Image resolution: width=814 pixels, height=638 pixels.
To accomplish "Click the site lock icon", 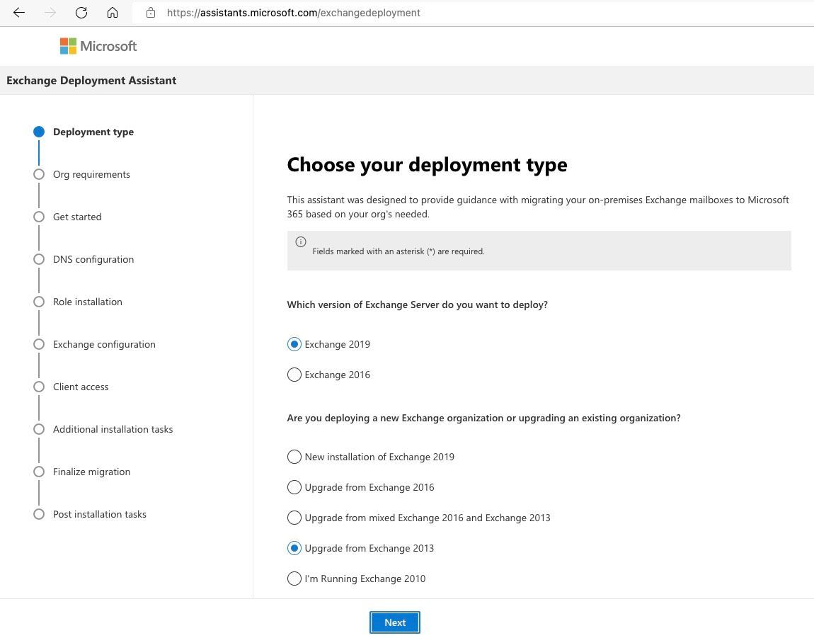I will point(151,13).
